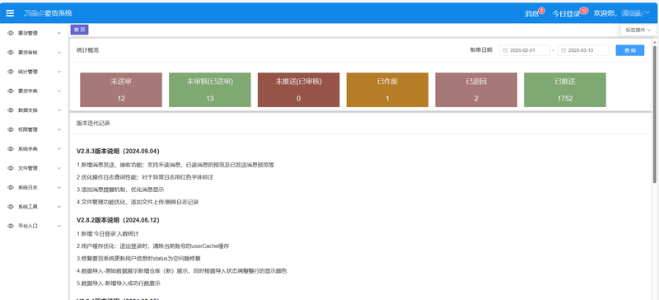Click the system title ending in 要货系统
The width and height of the screenshot is (659, 300).
[x=48, y=13]
